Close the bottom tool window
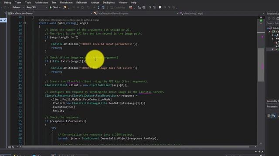 (262, 152)
